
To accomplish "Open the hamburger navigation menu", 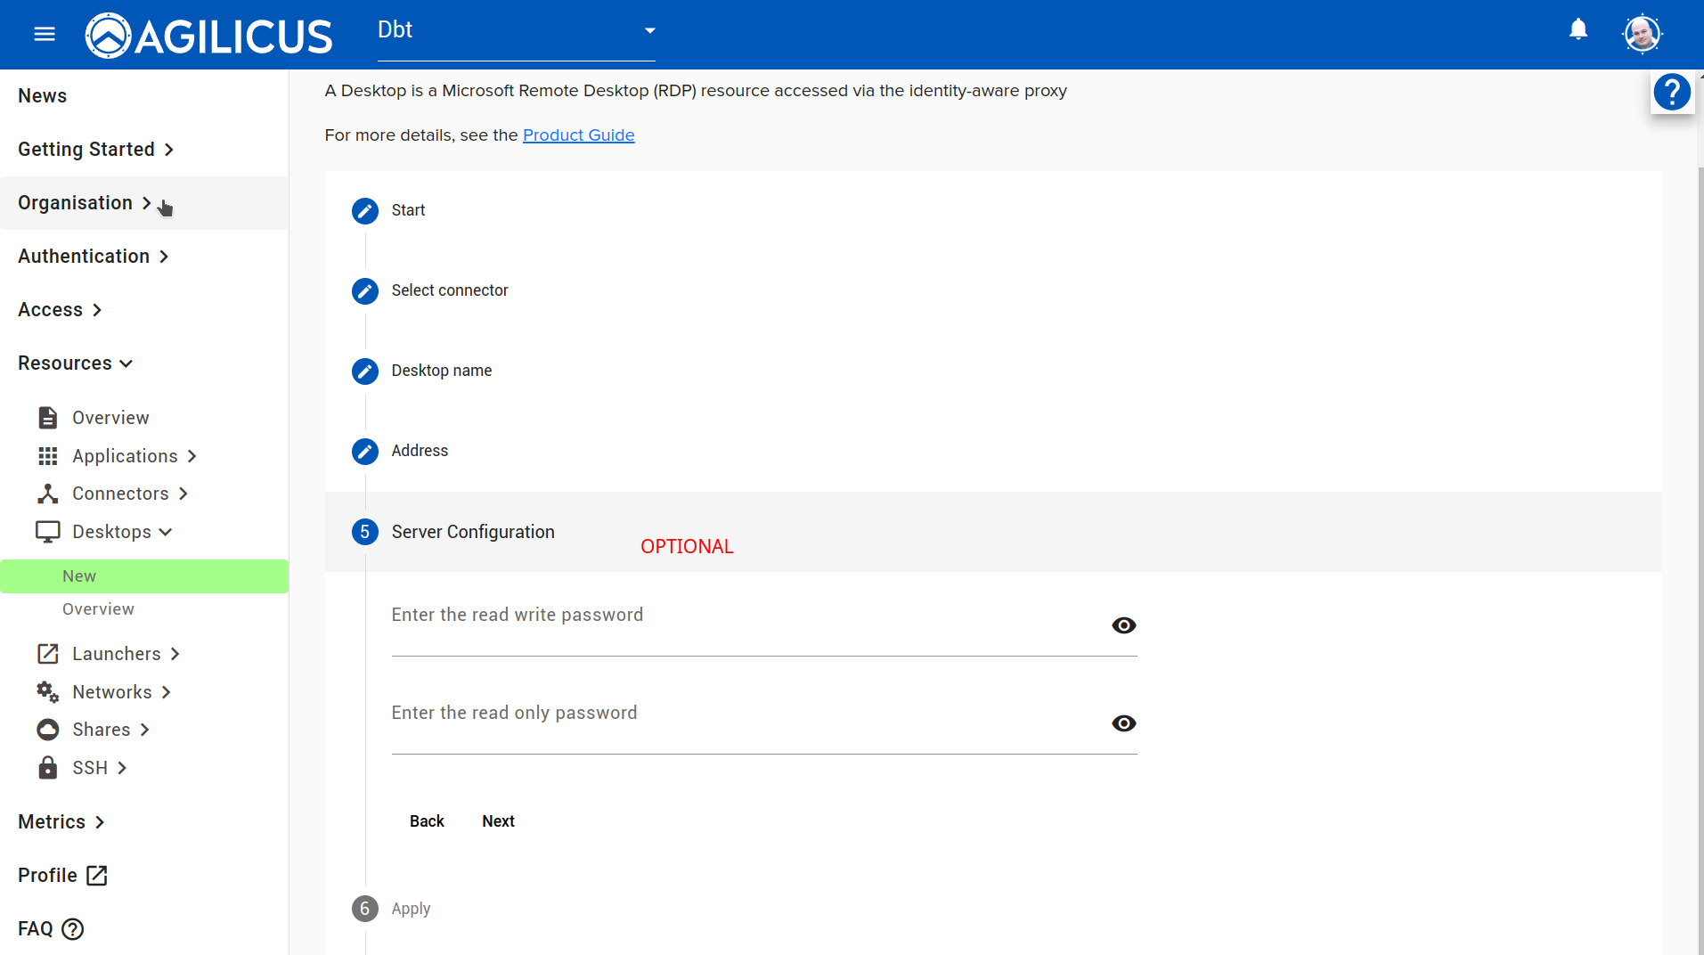I will [45, 34].
